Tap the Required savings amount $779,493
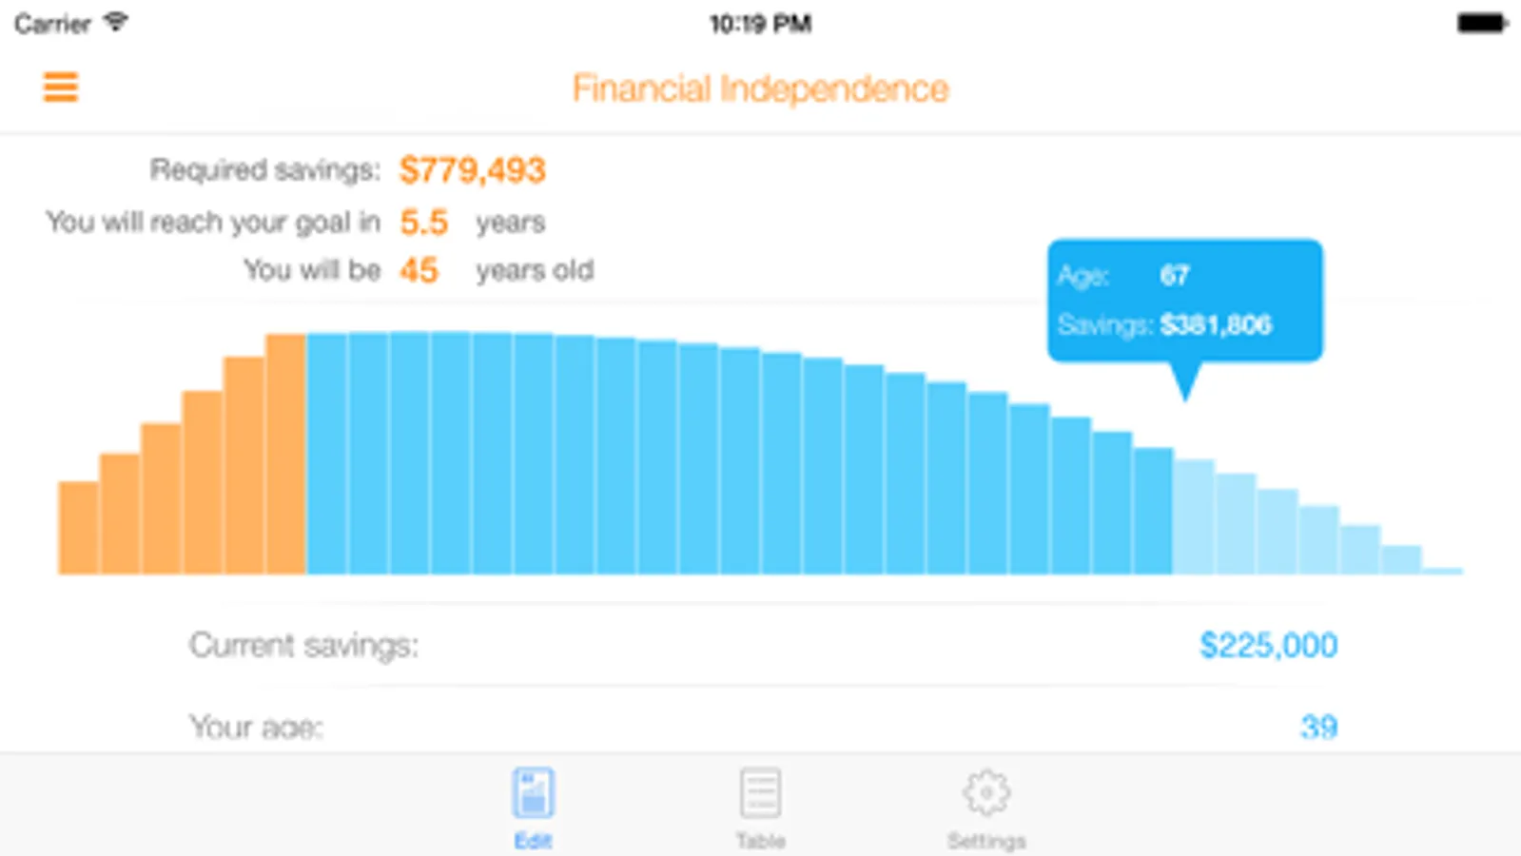The height and width of the screenshot is (856, 1521). pyautogui.click(x=472, y=170)
